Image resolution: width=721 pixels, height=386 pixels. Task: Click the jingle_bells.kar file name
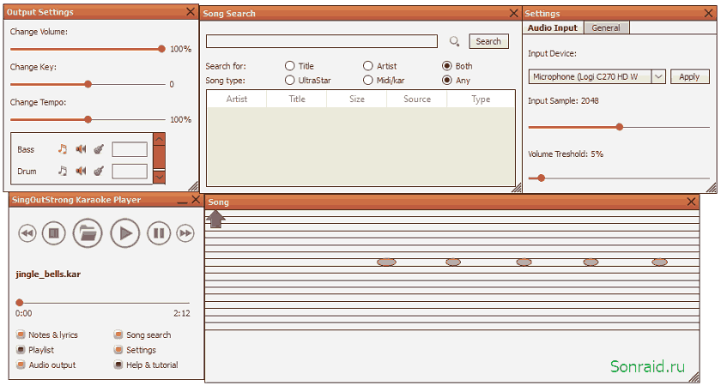48,274
